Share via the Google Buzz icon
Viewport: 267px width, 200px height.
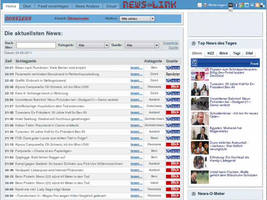241,5
